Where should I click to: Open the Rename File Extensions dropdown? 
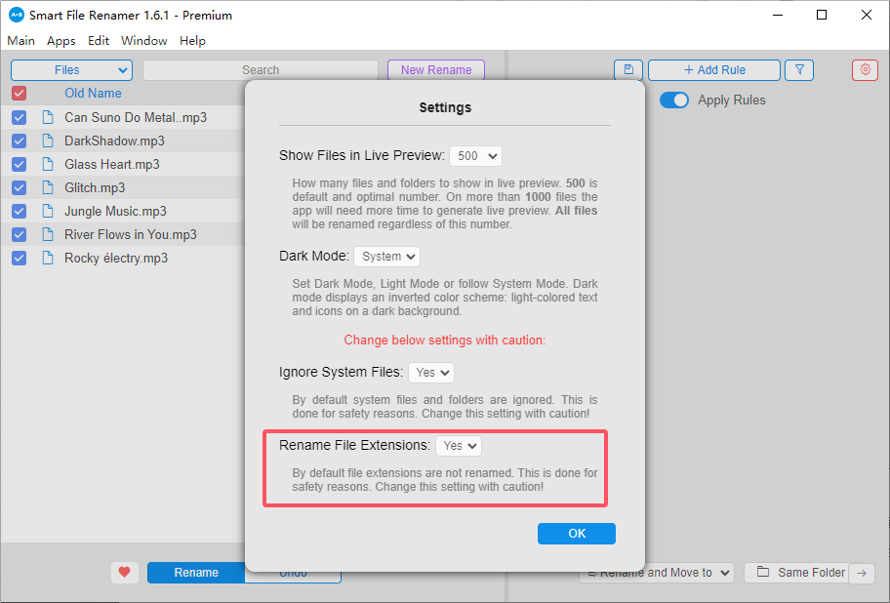tap(459, 446)
